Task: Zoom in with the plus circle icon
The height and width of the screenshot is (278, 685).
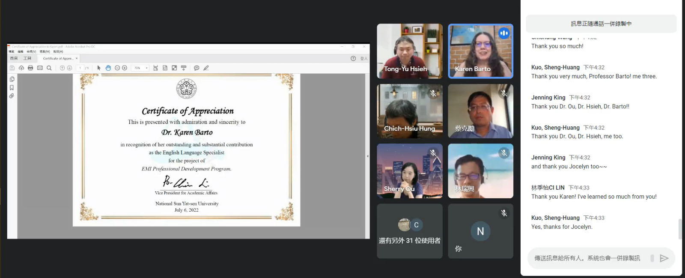Action: tap(125, 68)
